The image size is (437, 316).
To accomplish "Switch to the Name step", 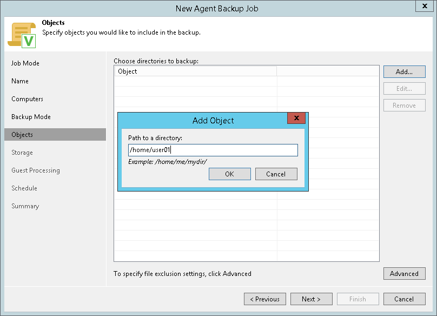I will [x=20, y=81].
